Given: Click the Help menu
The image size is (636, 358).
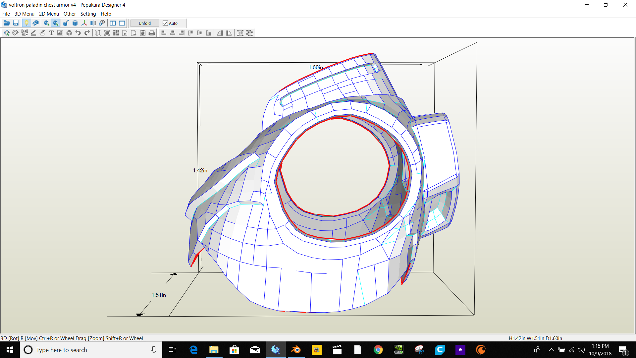Looking at the screenshot, I should pos(106,14).
